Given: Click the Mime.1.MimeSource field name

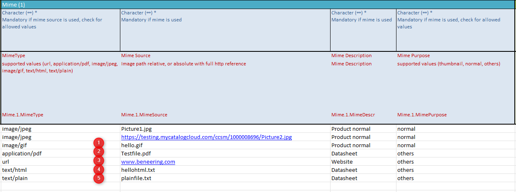Looking at the screenshot, I should coord(144,115).
